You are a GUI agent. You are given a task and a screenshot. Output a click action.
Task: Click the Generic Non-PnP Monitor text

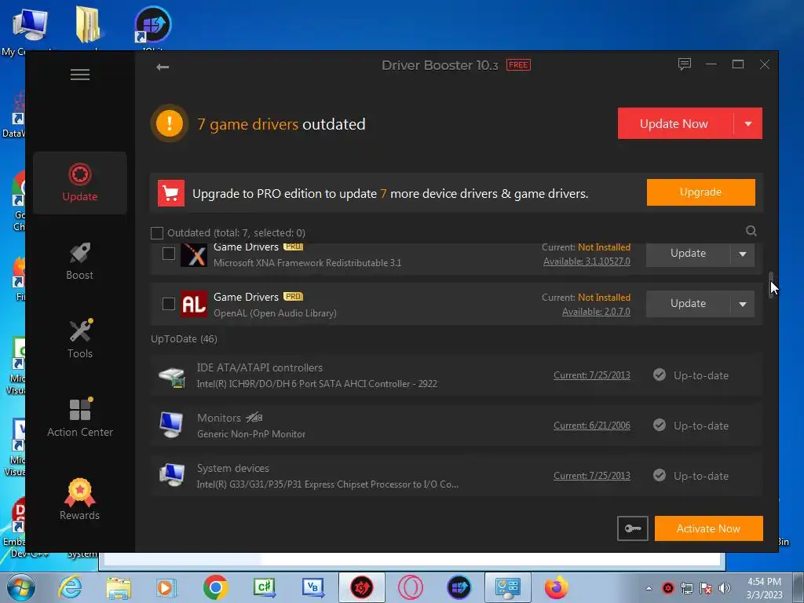251,434
